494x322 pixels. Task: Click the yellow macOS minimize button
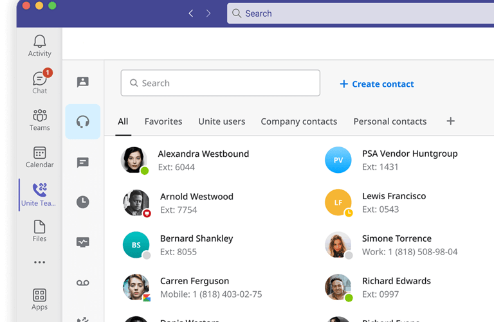click(x=39, y=5)
